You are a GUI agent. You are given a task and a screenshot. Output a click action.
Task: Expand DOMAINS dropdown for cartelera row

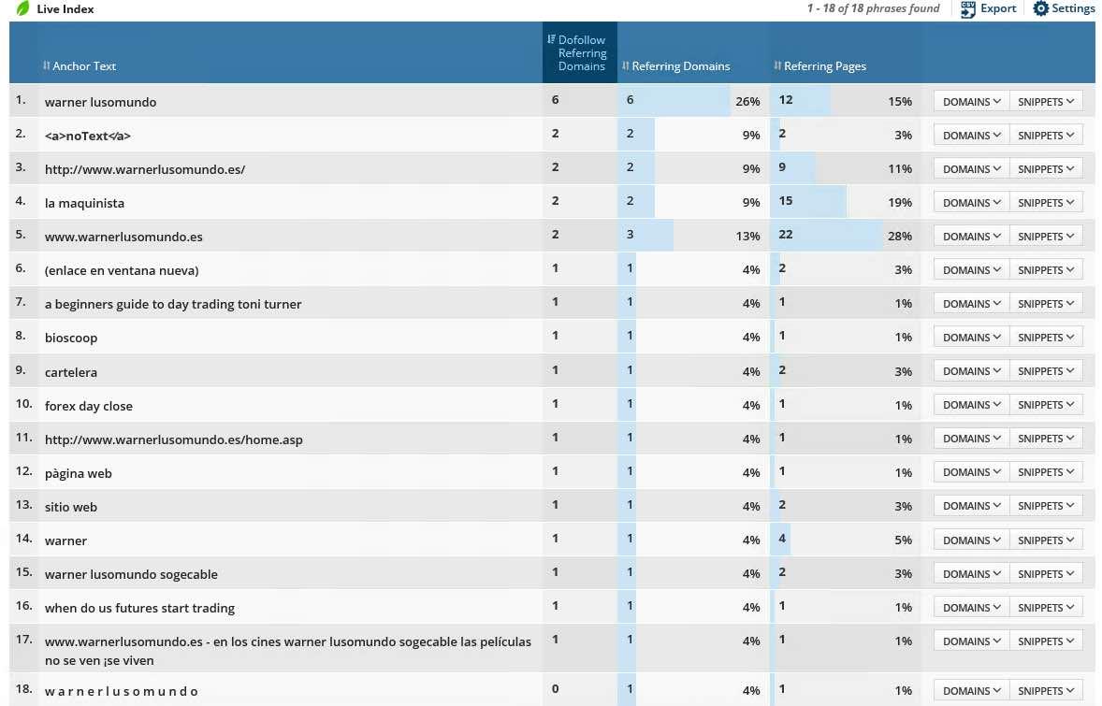(x=971, y=371)
